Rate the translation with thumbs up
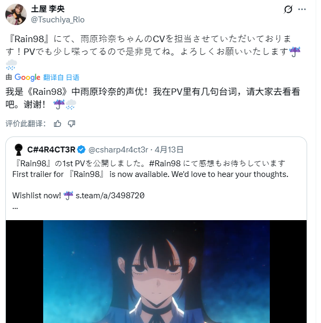The width and height of the screenshot is (321, 323). 57,124
